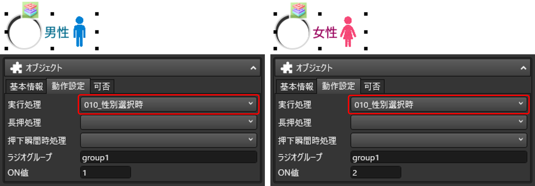Switch to 基本情報 tab in left panel
The width and height of the screenshot is (535, 186).
pos(26,87)
